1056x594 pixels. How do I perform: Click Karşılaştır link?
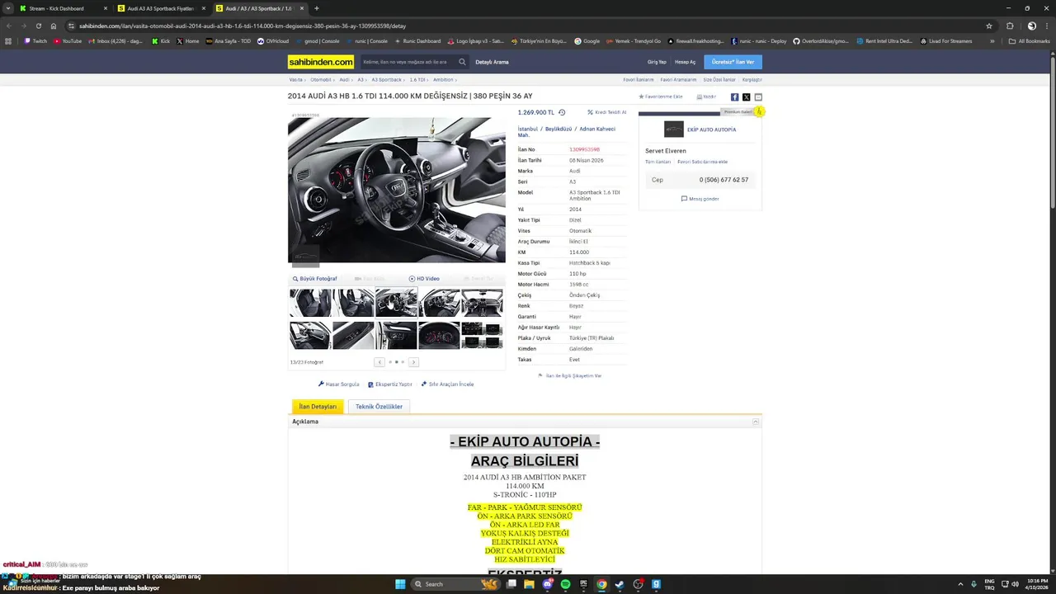pyautogui.click(x=752, y=80)
